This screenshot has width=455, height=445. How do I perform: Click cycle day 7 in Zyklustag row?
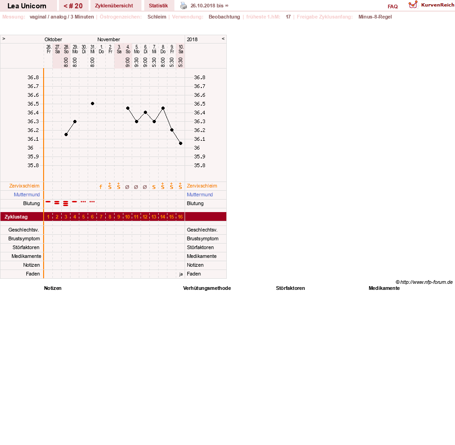[101, 217]
